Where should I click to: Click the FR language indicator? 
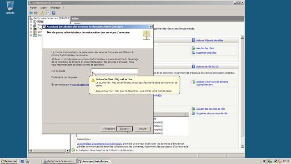coord(264,161)
